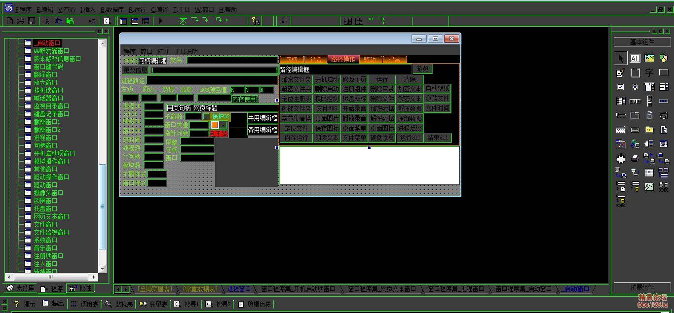
Task: Click the 文件MD5 button
Action: 327,108
